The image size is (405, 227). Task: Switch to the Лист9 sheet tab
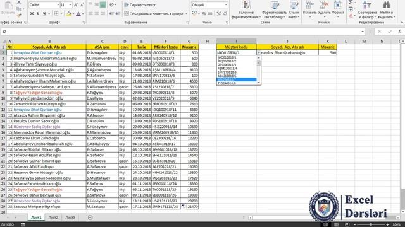70,218
